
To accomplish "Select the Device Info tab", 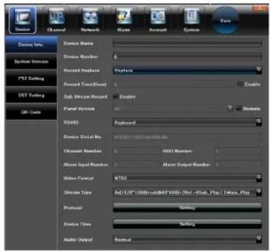I will 31,45.
